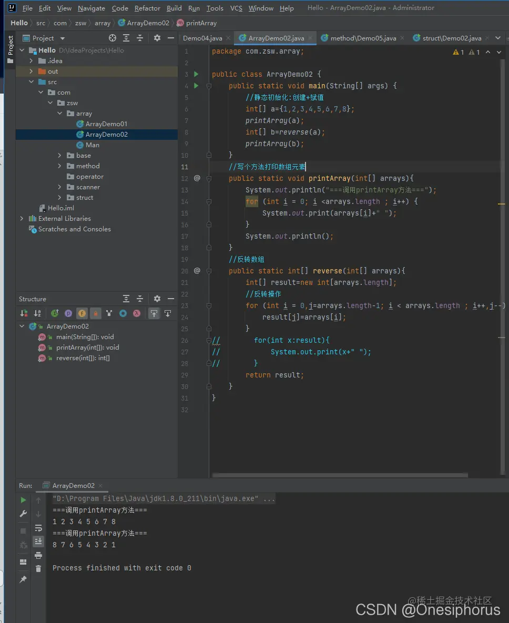This screenshot has width=509, height=623.
Task: Open the VCS menu
Action: [x=236, y=8]
